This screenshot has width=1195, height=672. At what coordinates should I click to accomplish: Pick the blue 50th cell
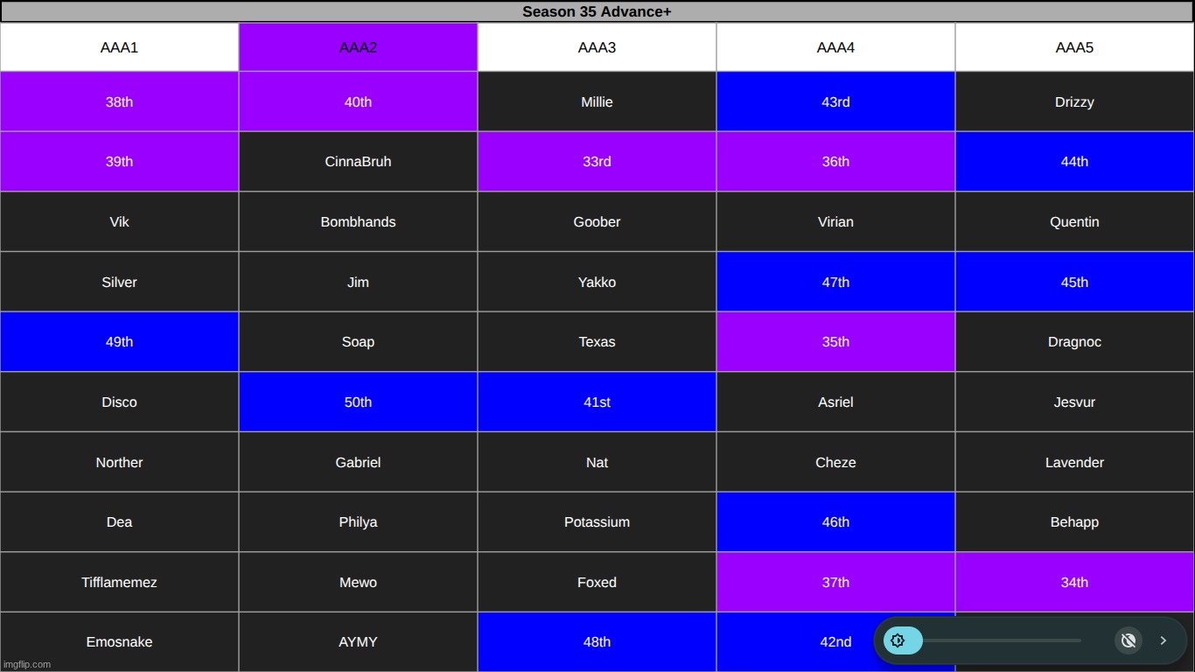[358, 402]
